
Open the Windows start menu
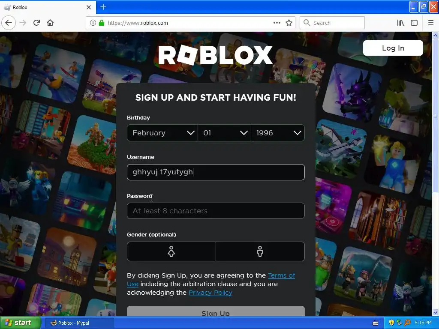tap(21, 323)
